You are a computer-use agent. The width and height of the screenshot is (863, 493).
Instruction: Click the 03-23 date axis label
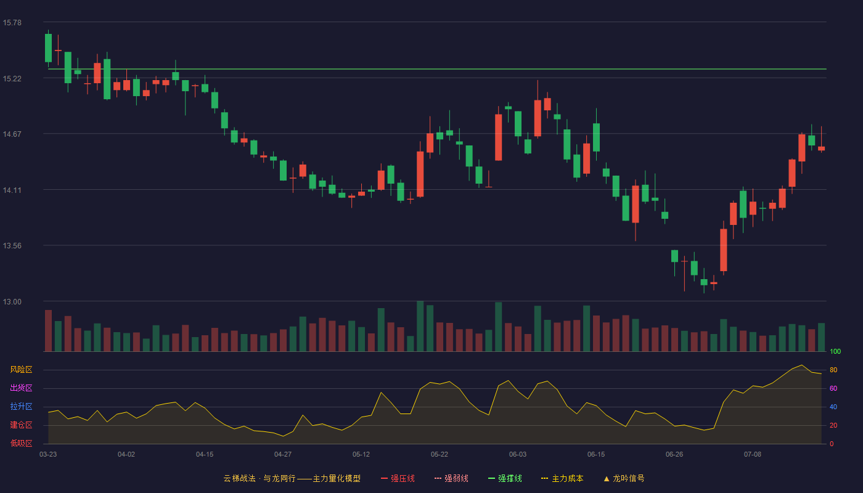(x=48, y=454)
